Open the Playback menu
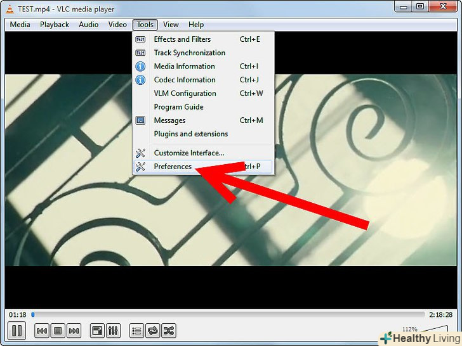The width and height of the screenshot is (462, 346). tap(55, 25)
